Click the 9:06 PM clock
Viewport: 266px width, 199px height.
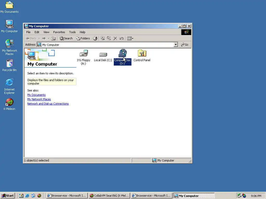(256, 196)
